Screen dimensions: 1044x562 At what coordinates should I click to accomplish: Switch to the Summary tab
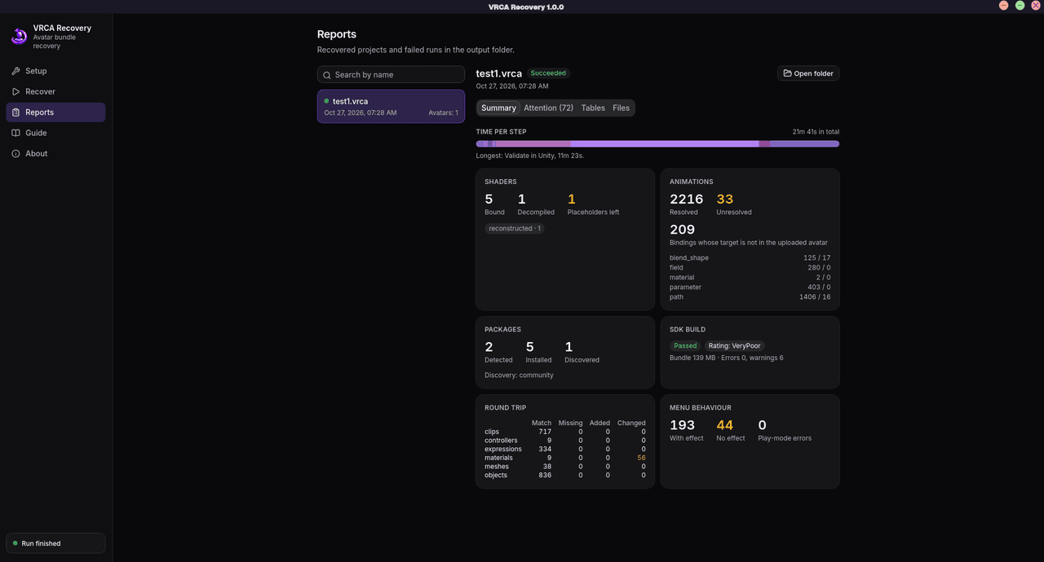coord(498,108)
